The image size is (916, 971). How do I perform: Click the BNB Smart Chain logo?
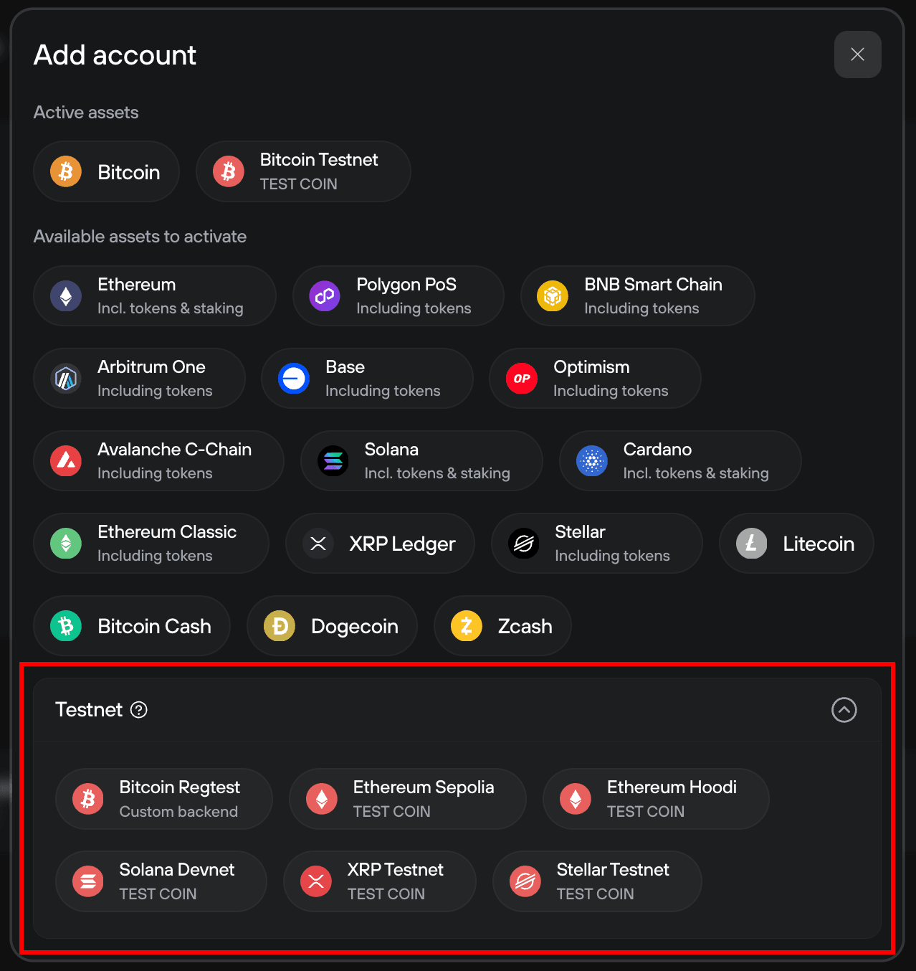tap(552, 295)
